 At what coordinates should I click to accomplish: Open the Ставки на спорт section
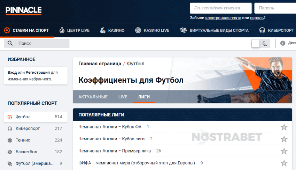pyautogui.click(x=27, y=30)
